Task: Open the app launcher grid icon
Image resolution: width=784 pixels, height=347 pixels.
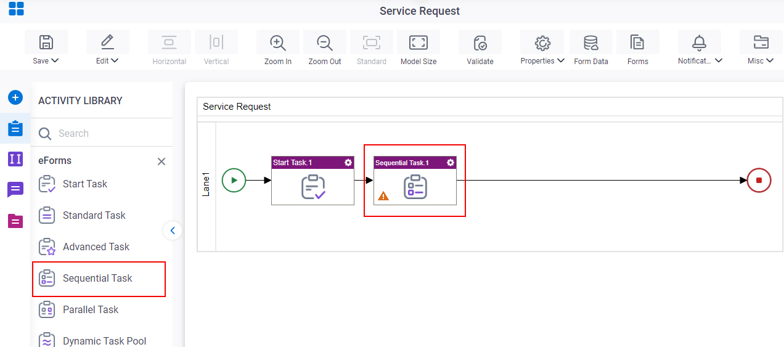Action: pos(16,9)
